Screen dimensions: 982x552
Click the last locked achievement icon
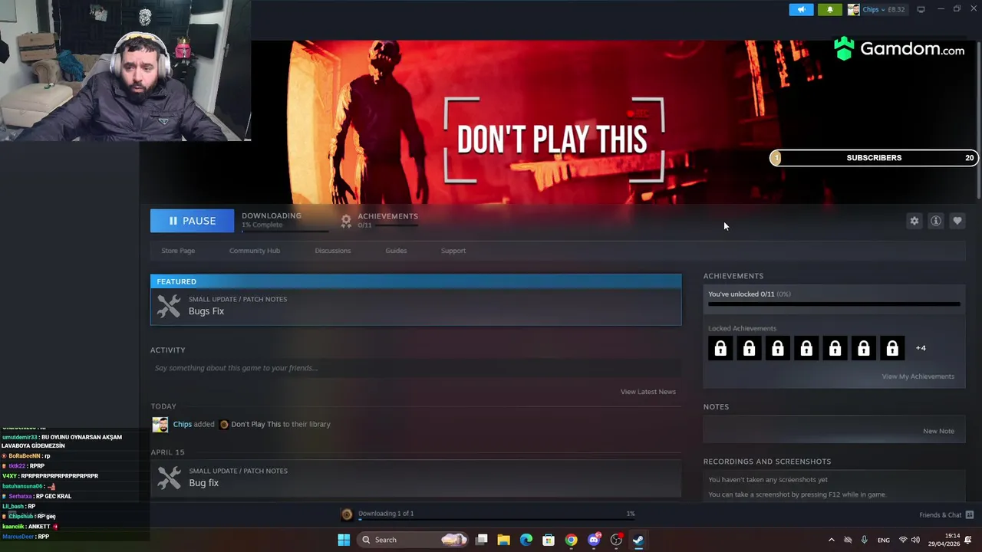(x=892, y=349)
